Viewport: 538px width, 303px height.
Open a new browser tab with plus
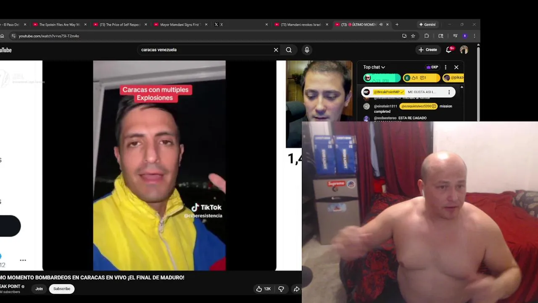pos(397,24)
